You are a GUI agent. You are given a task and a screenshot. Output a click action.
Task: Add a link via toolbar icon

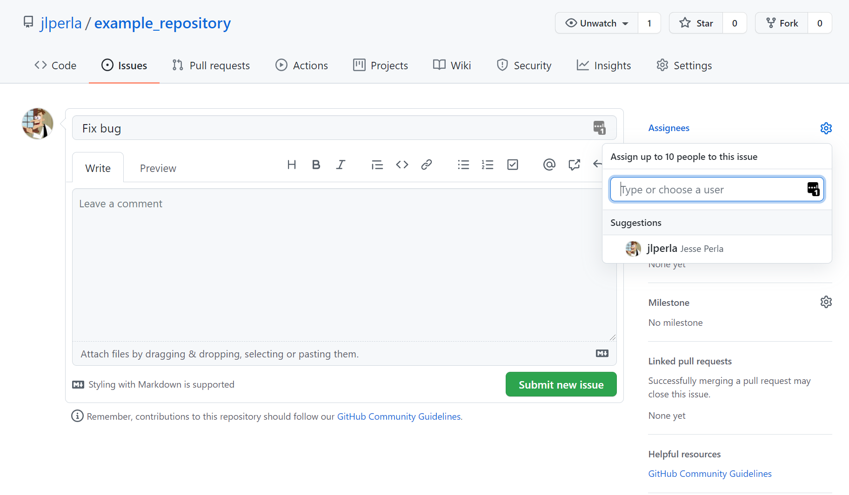coord(427,165)
